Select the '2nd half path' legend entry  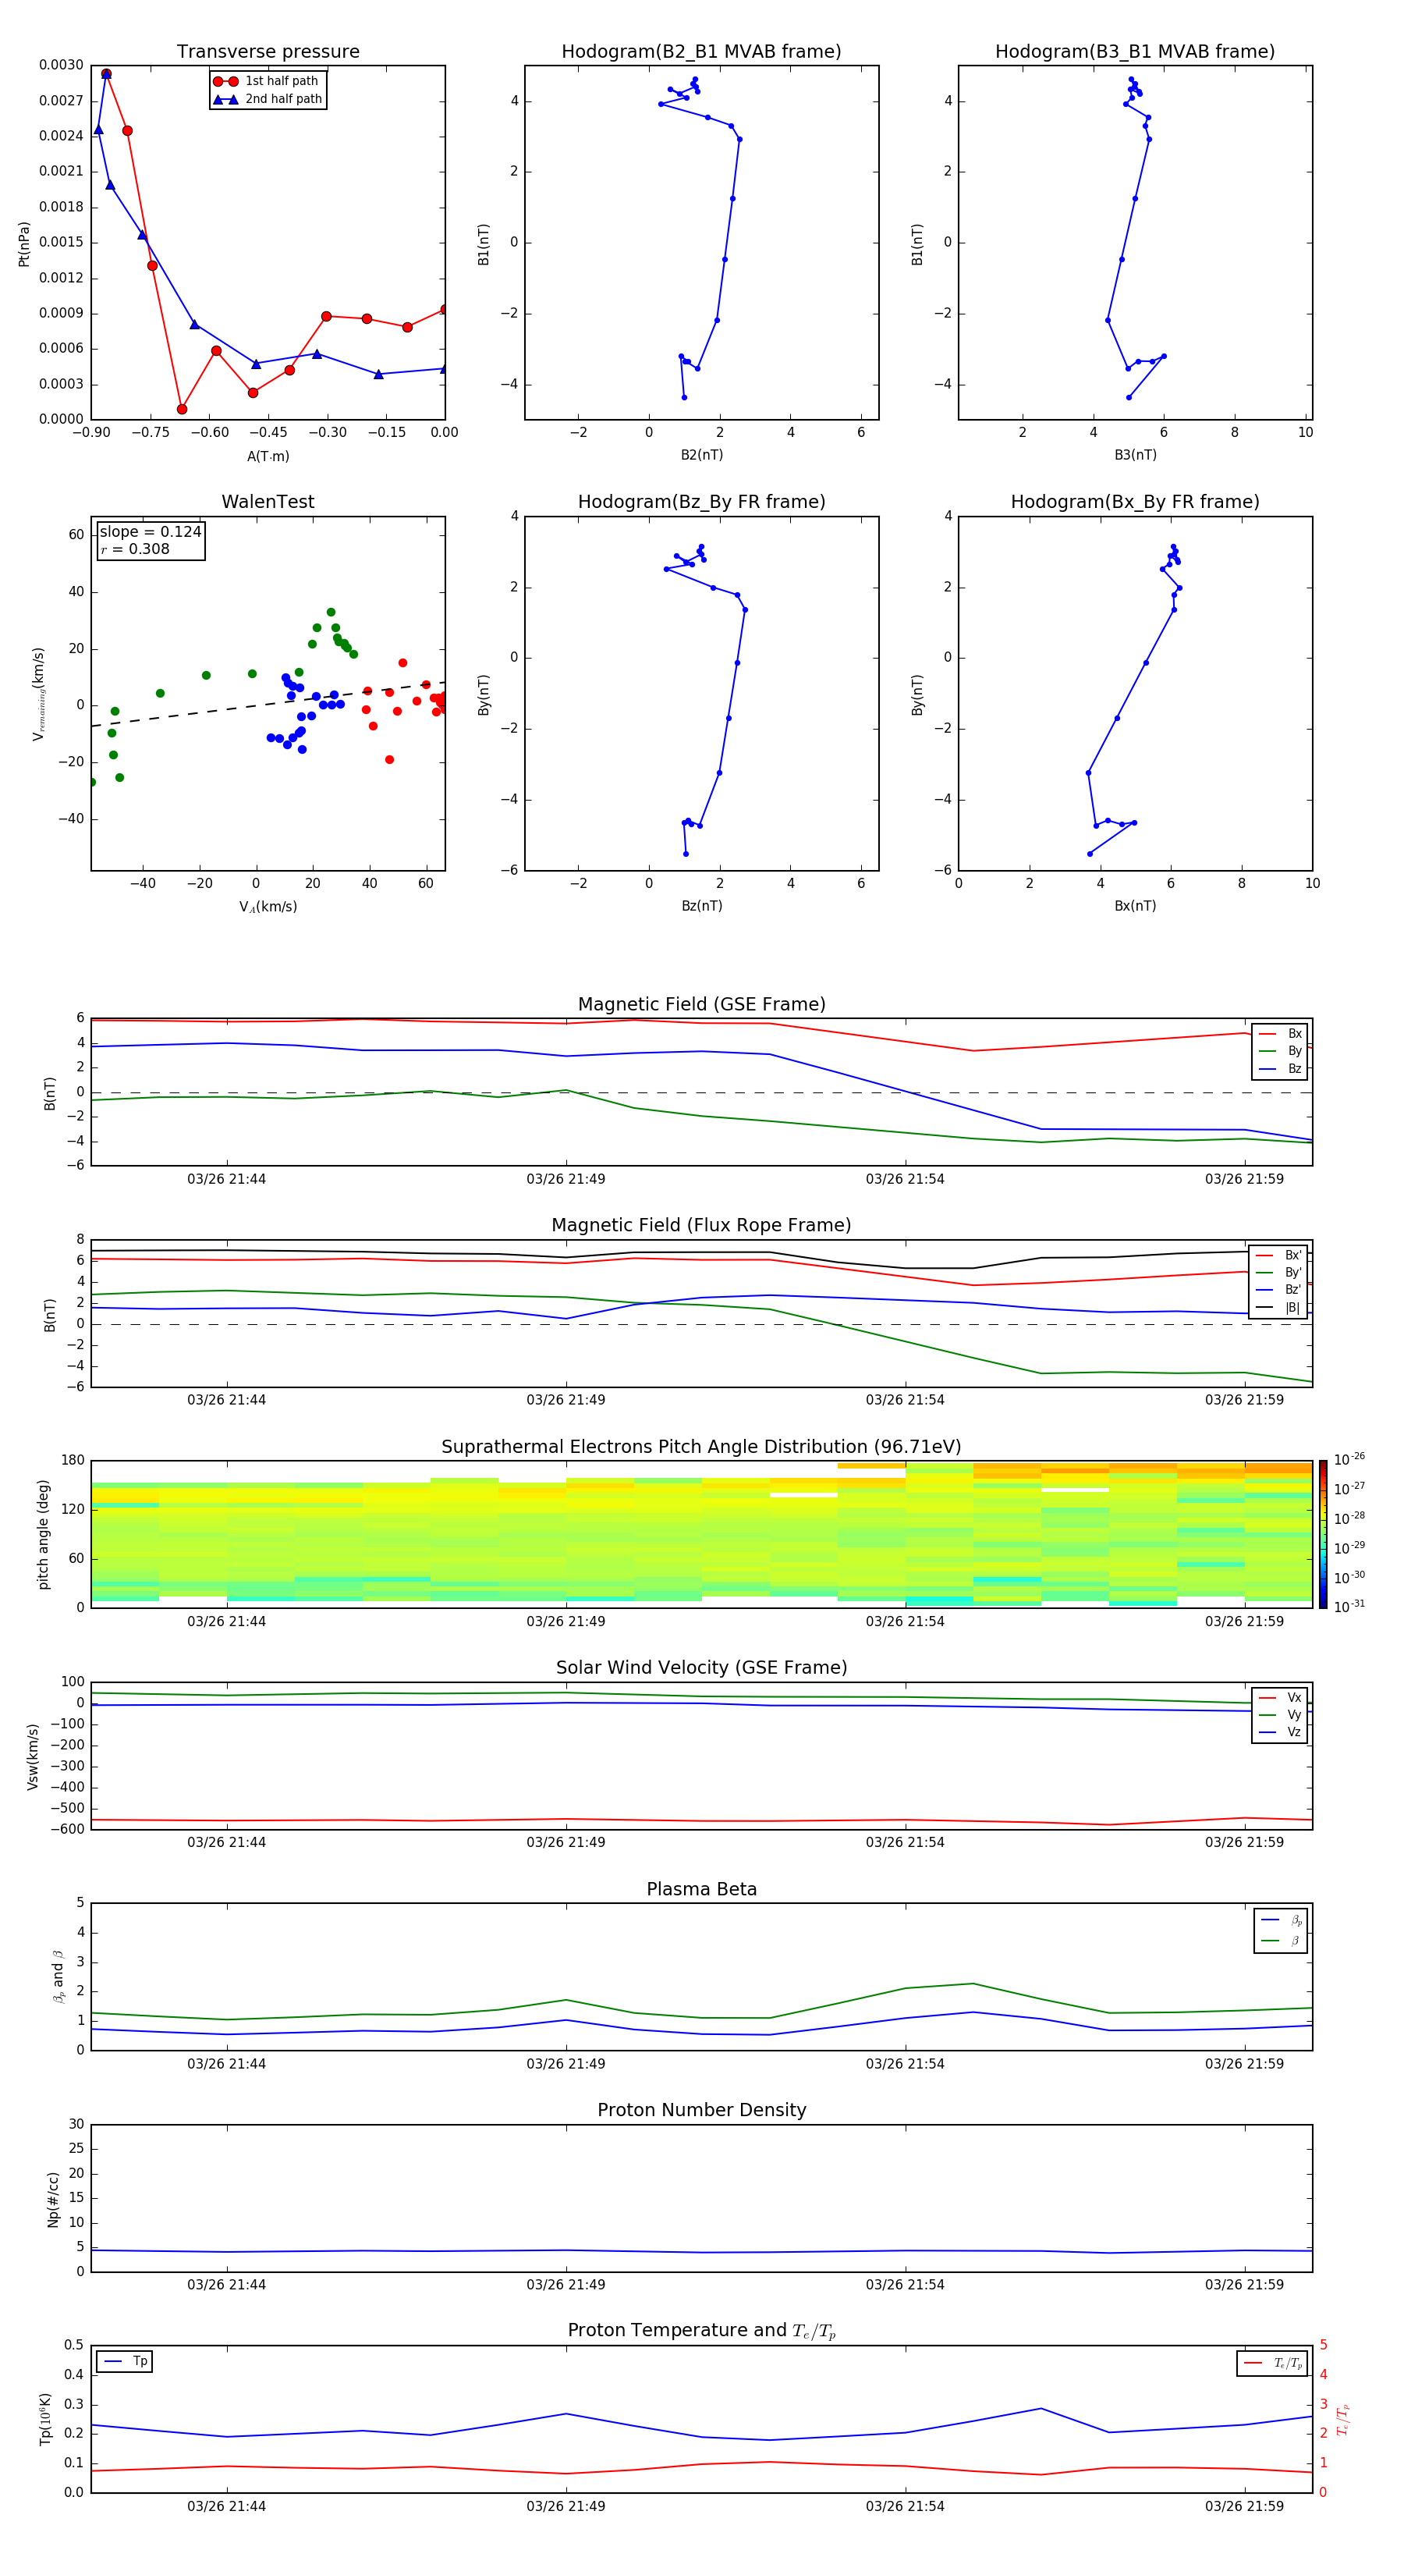(267, 99)
